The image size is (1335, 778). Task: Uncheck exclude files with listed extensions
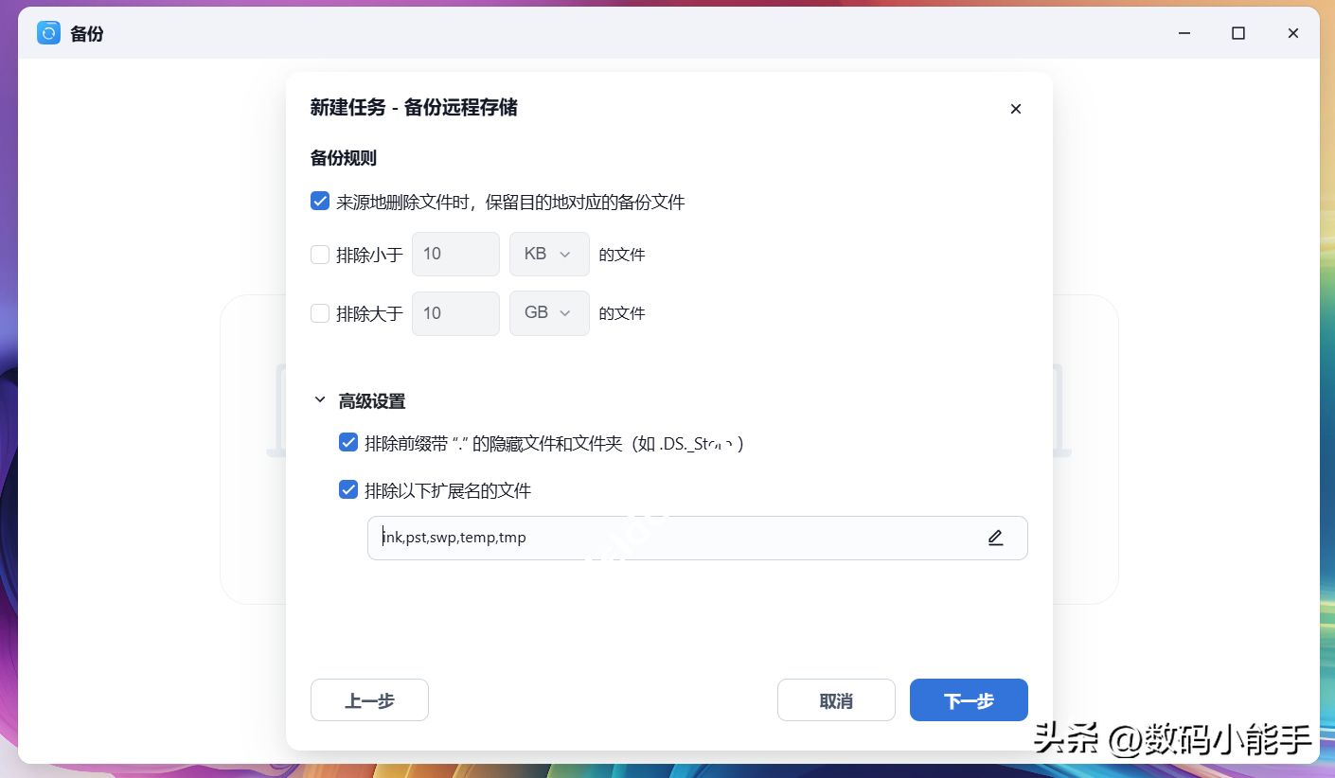click(348, 490)
